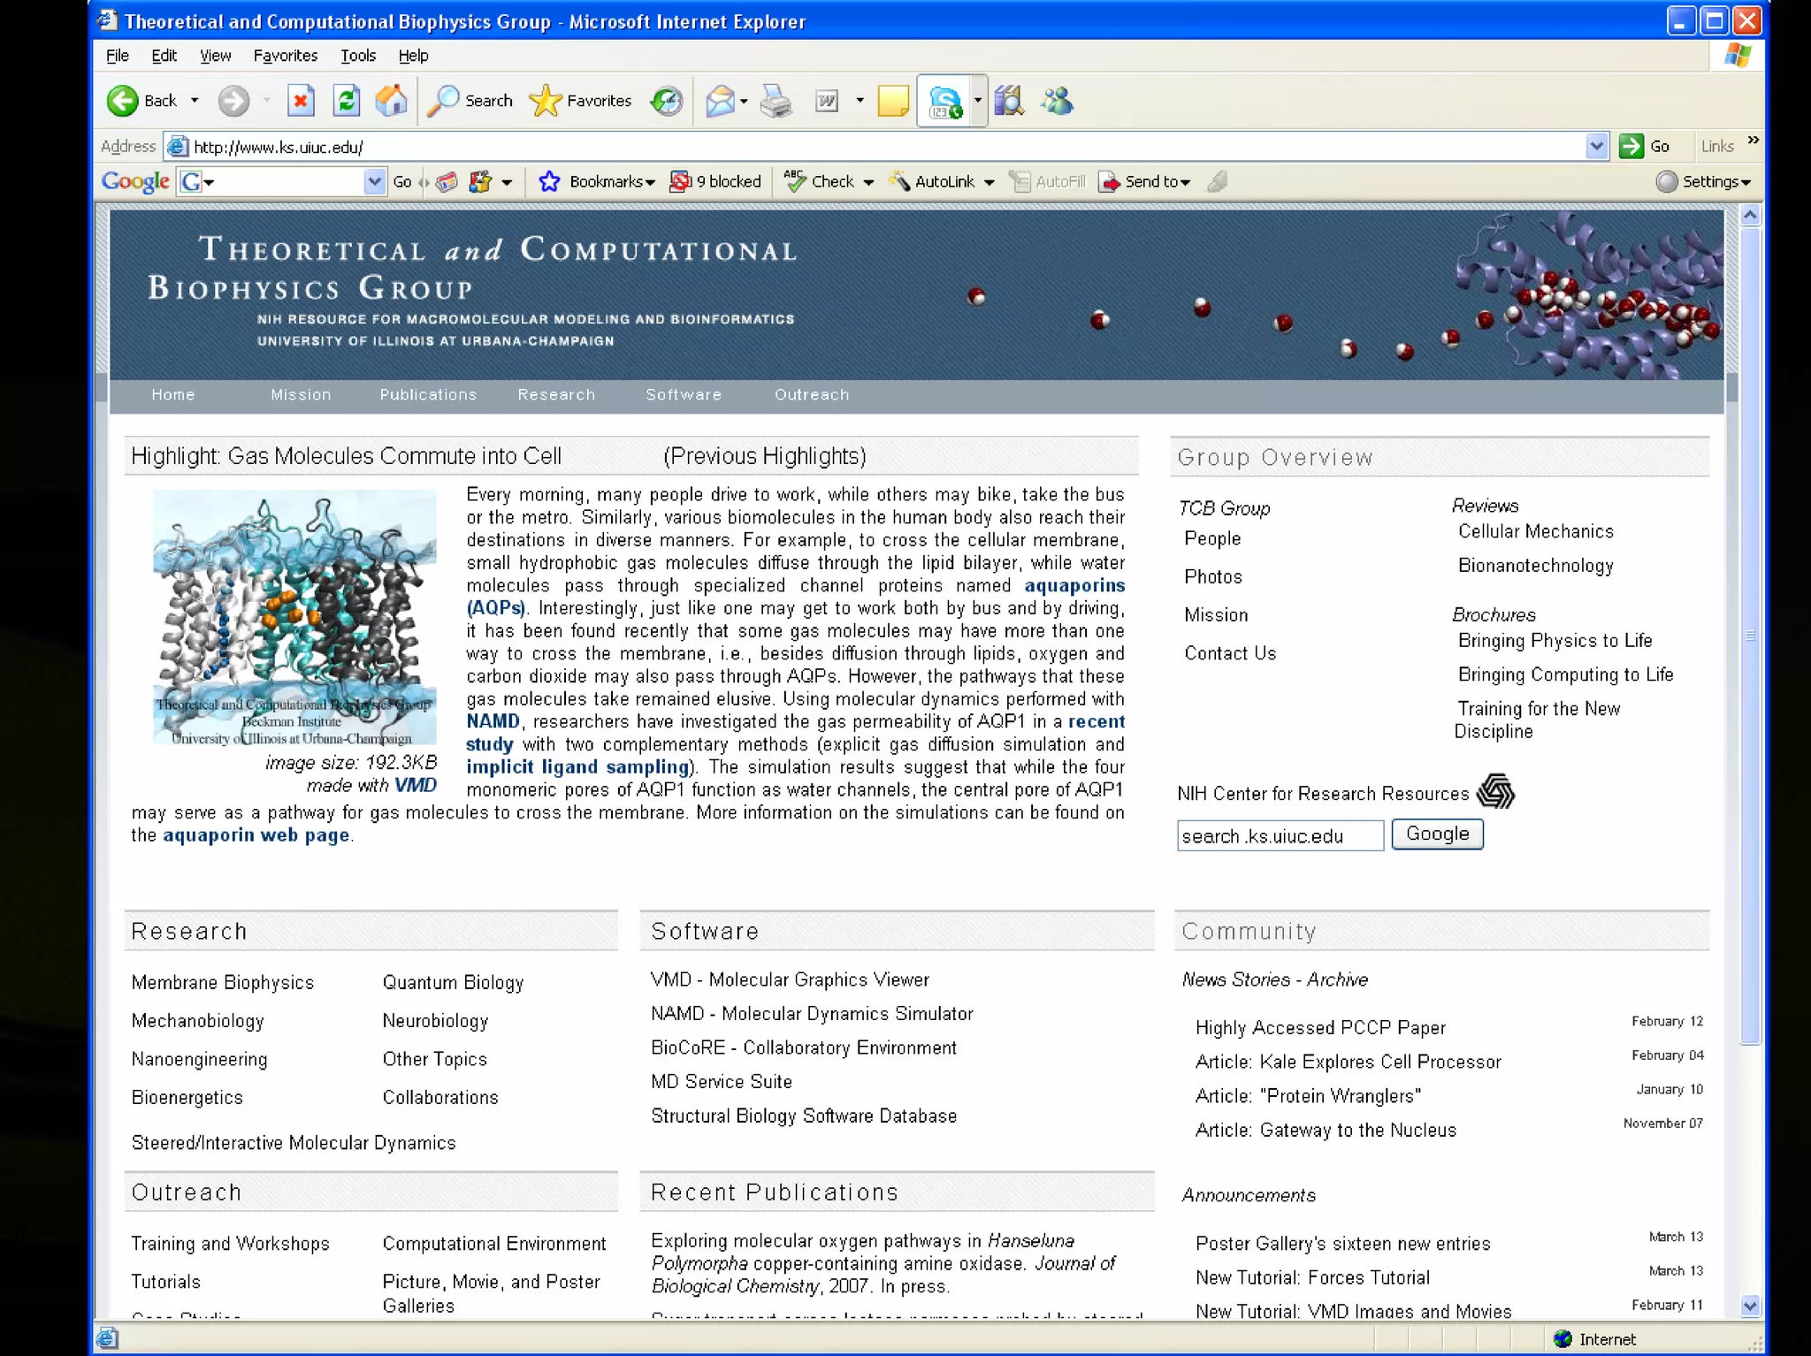Launch the Messenger buddies icon

pos(1057,101)
